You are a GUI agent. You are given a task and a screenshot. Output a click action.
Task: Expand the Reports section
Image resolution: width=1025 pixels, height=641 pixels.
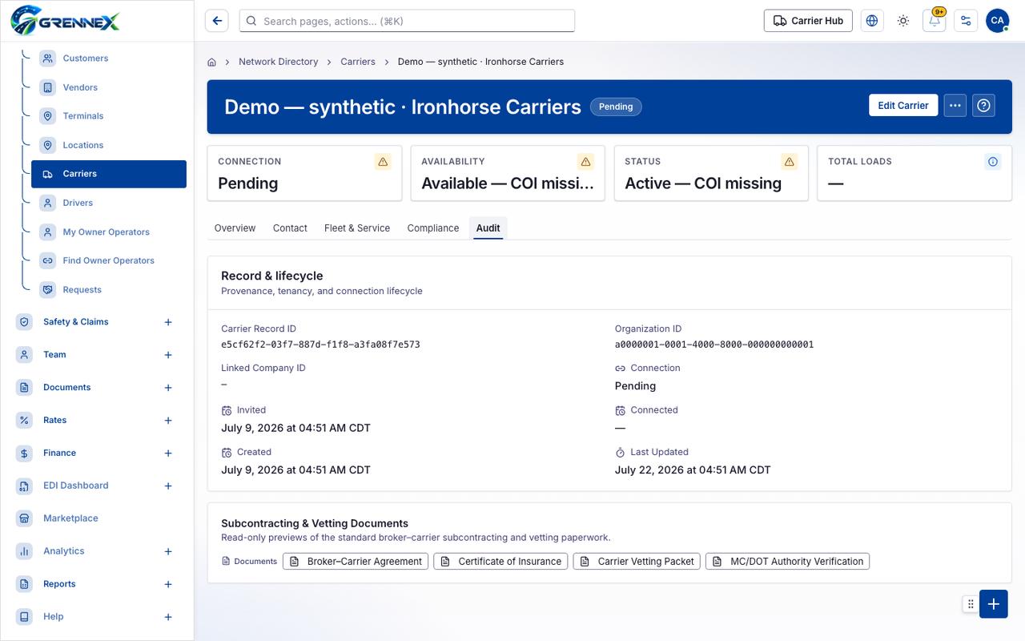pos(168,584)
